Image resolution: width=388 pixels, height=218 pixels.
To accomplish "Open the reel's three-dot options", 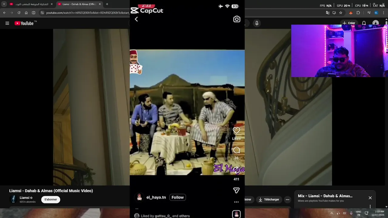I will click(236, 202).
